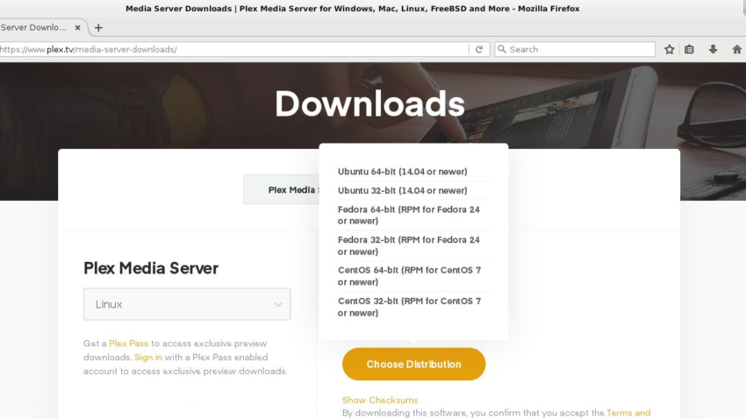Go to the Firefox home page

[737, 49]
